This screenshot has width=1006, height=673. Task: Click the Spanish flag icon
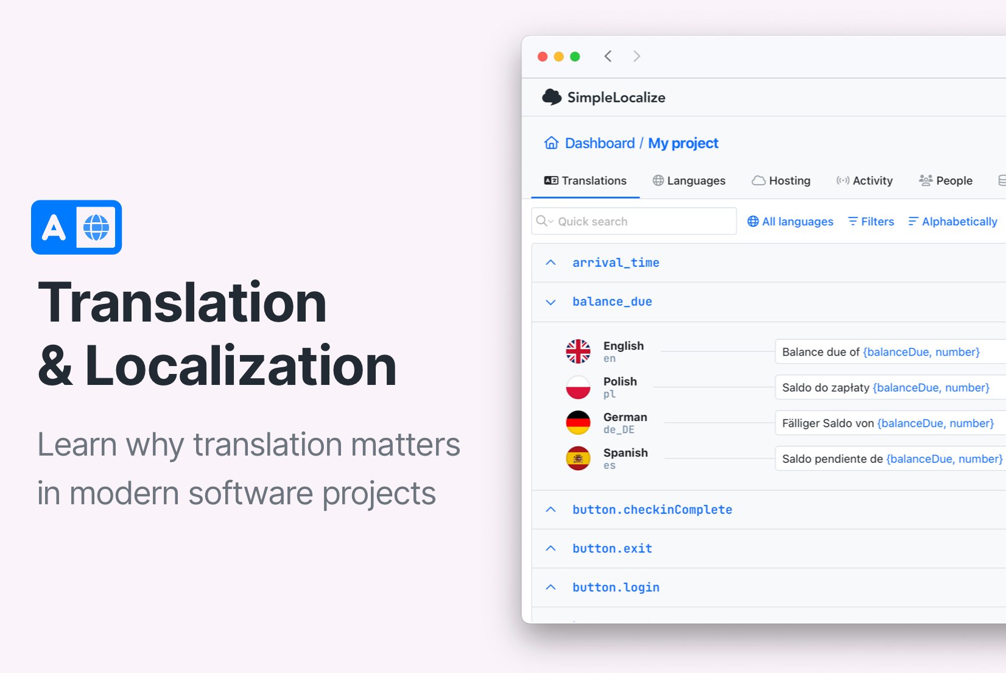click(578, 459)
